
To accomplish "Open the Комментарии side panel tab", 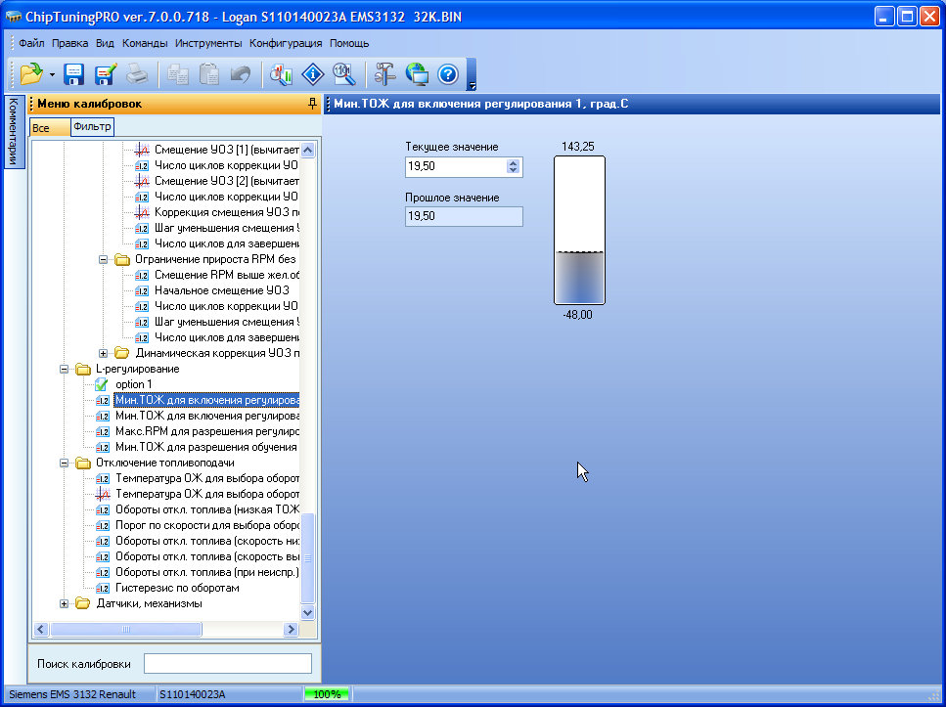I will 14,131.
